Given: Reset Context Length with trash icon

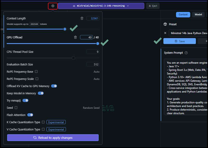Looking at the screenshot, I should pyautogui.click(x=82, y=18).
